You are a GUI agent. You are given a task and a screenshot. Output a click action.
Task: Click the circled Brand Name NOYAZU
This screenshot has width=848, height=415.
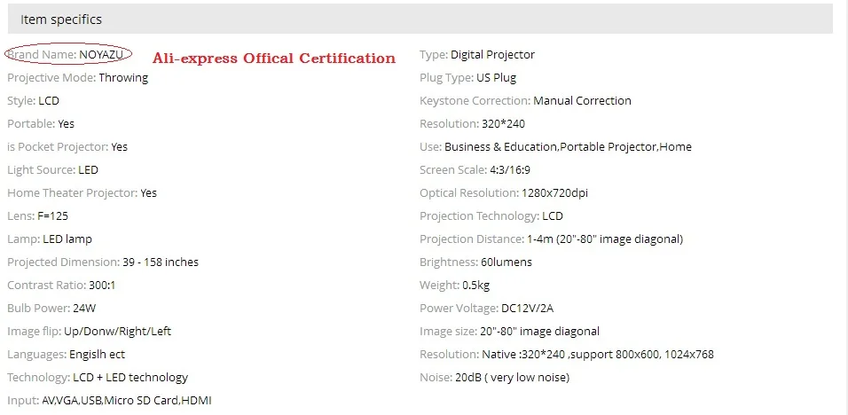68,55
